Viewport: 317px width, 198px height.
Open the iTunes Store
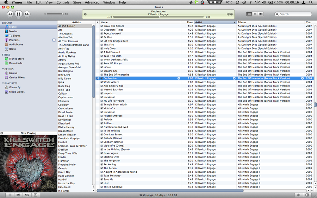tap(16, 59)
